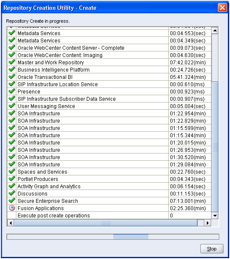Click checkmark beside Secure Enterprise Search
Viewport: 230px width, 259px height.
pyautogui.click(x=12, y=200)
